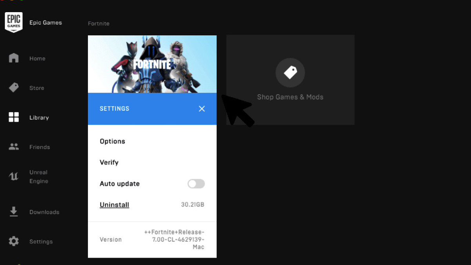Click Shop Games & Mods text

click(x=290, y=97)
